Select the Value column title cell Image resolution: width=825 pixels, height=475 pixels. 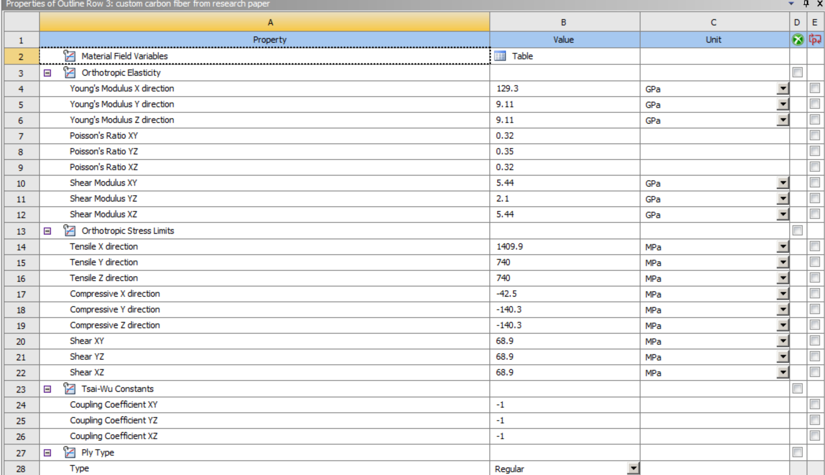point(565,40)
